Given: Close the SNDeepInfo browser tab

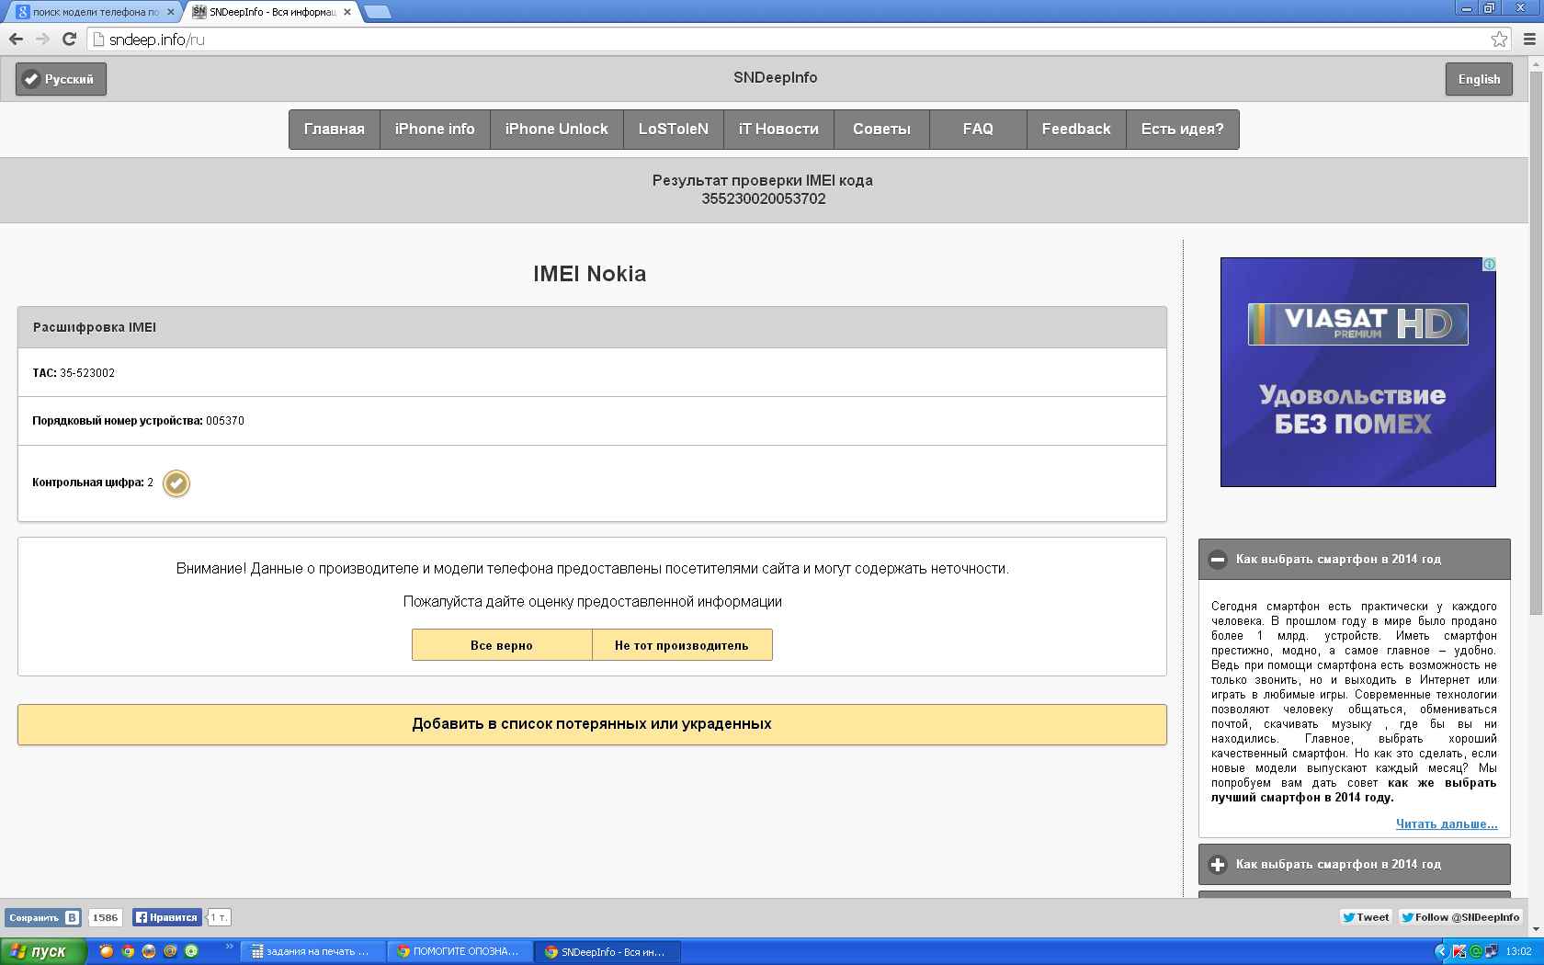Looking at the screenshot, I should (x=347, y=12).
